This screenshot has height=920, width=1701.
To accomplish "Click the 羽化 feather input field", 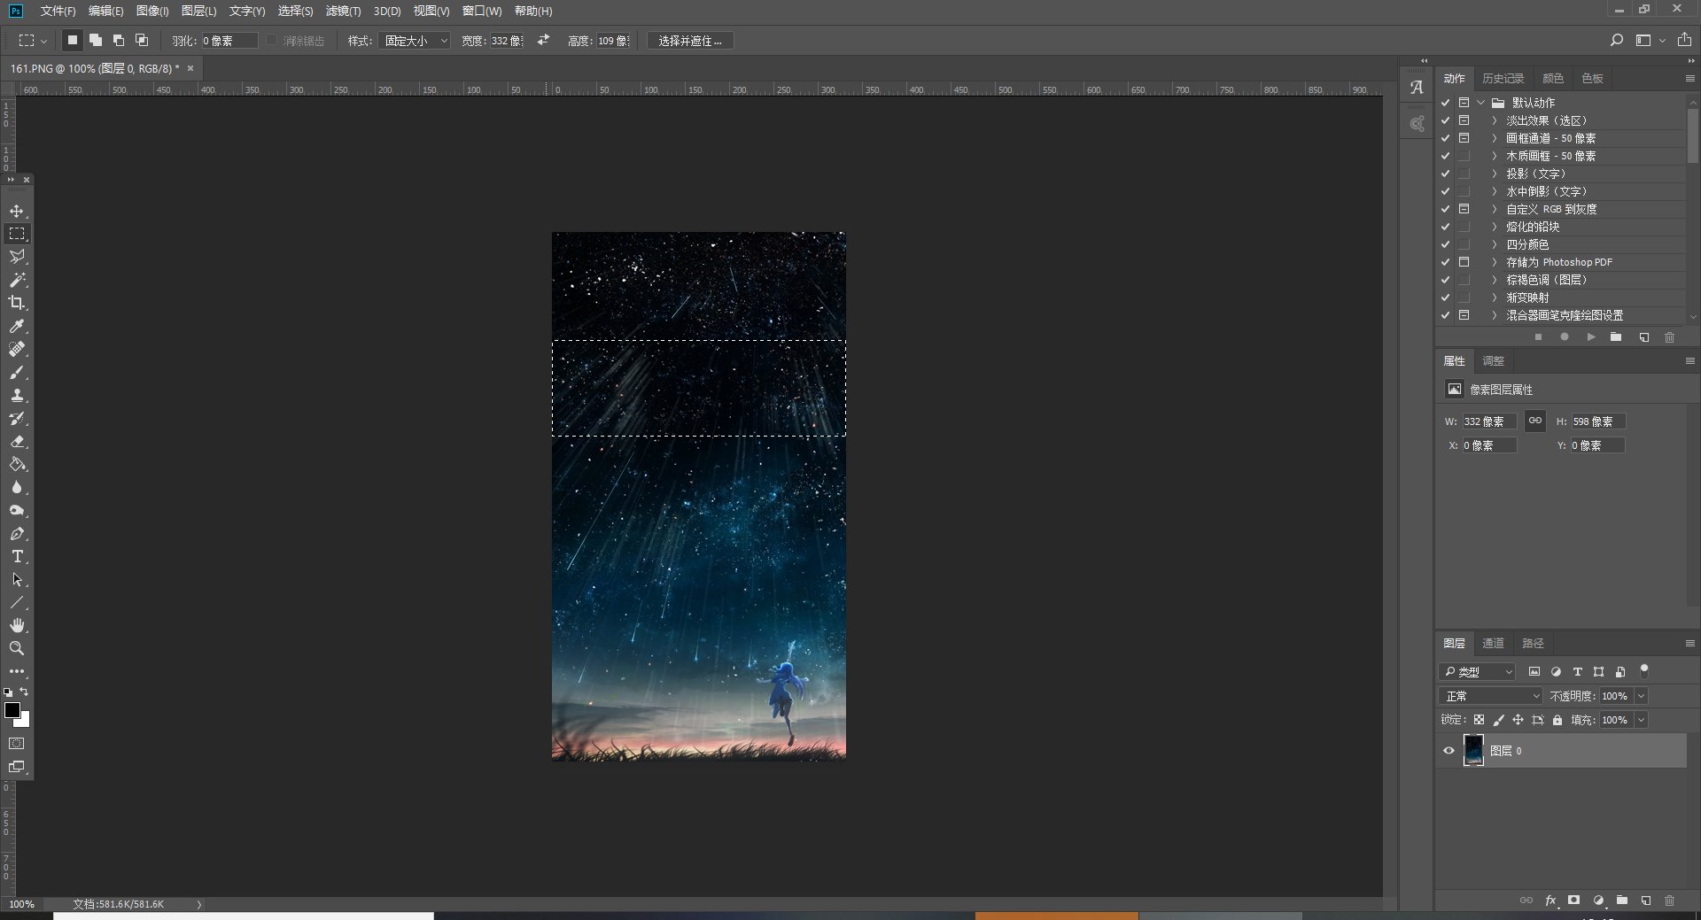I will (x=229, y=41).
